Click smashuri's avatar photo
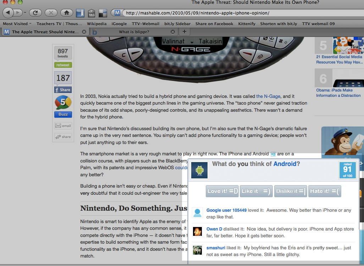 [198, 250]
